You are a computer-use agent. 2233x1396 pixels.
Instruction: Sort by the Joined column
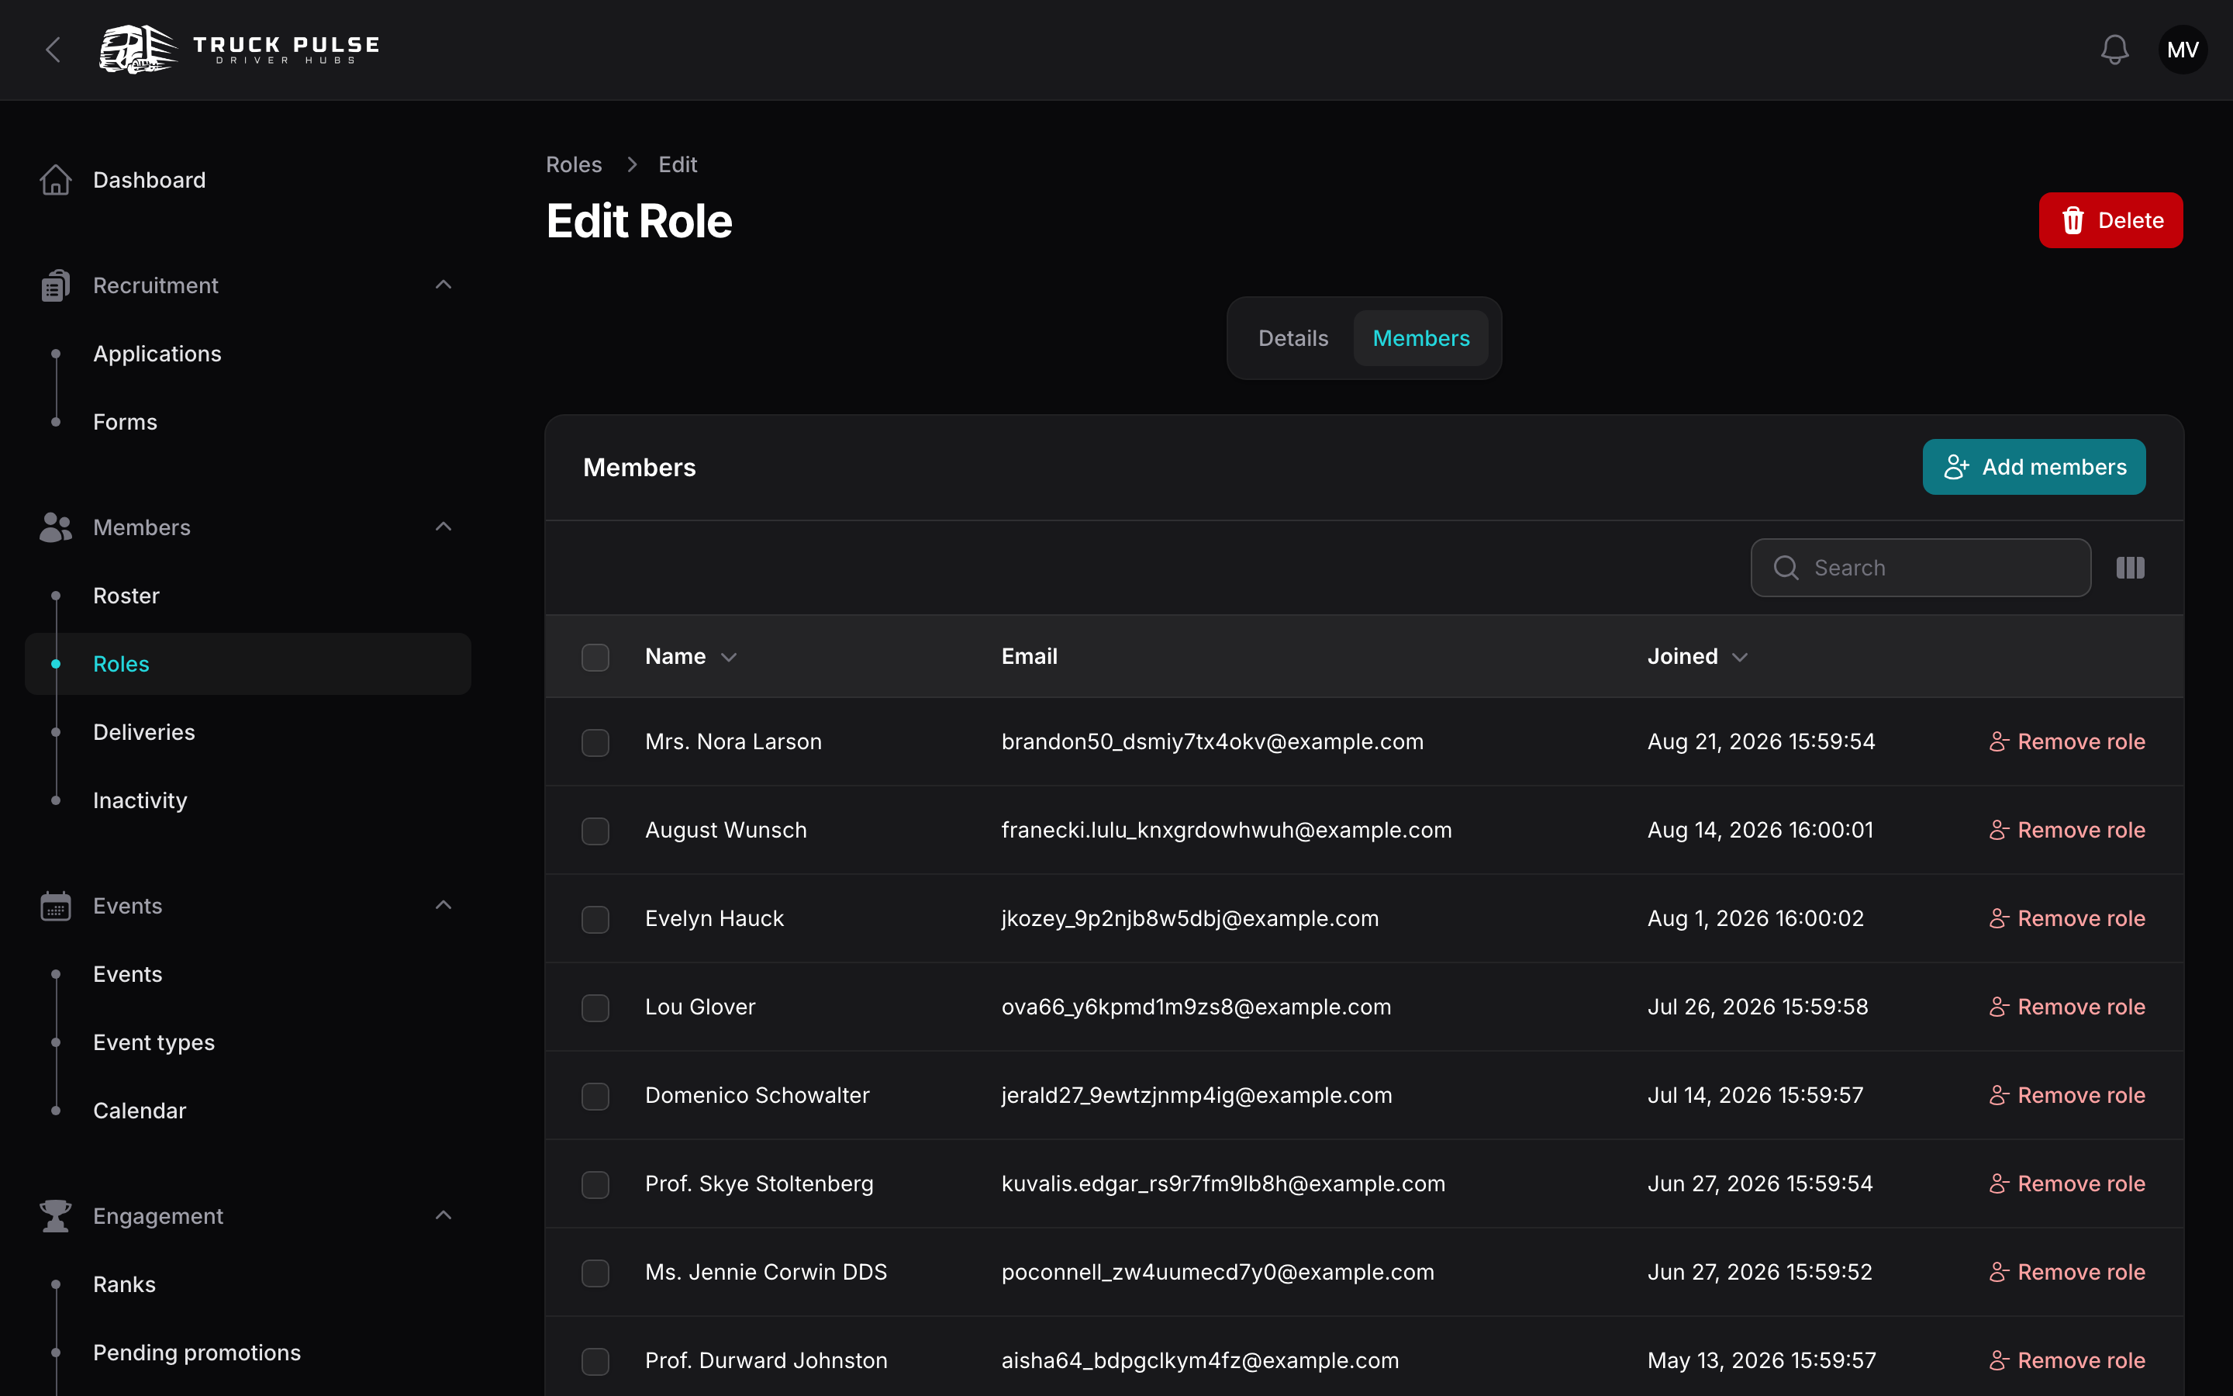1697,656
